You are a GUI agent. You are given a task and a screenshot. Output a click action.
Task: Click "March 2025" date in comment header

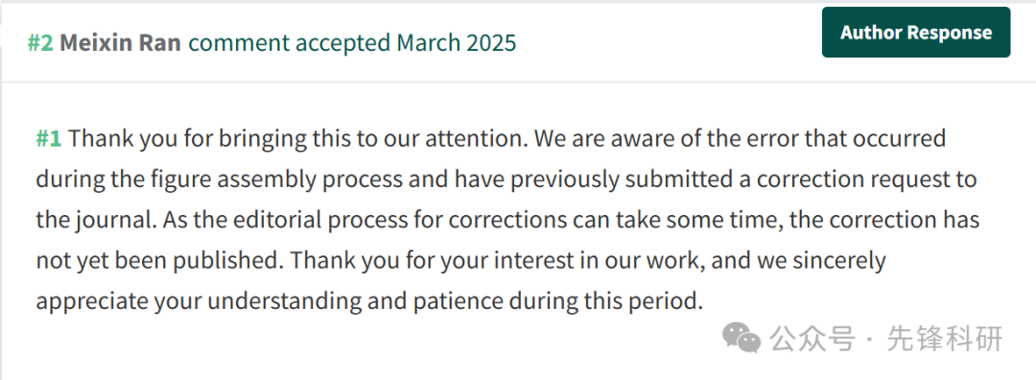click(x=456, y=43)
